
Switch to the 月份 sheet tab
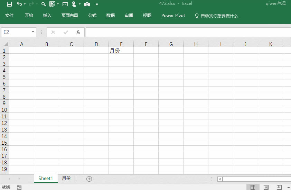coord(66,179)
